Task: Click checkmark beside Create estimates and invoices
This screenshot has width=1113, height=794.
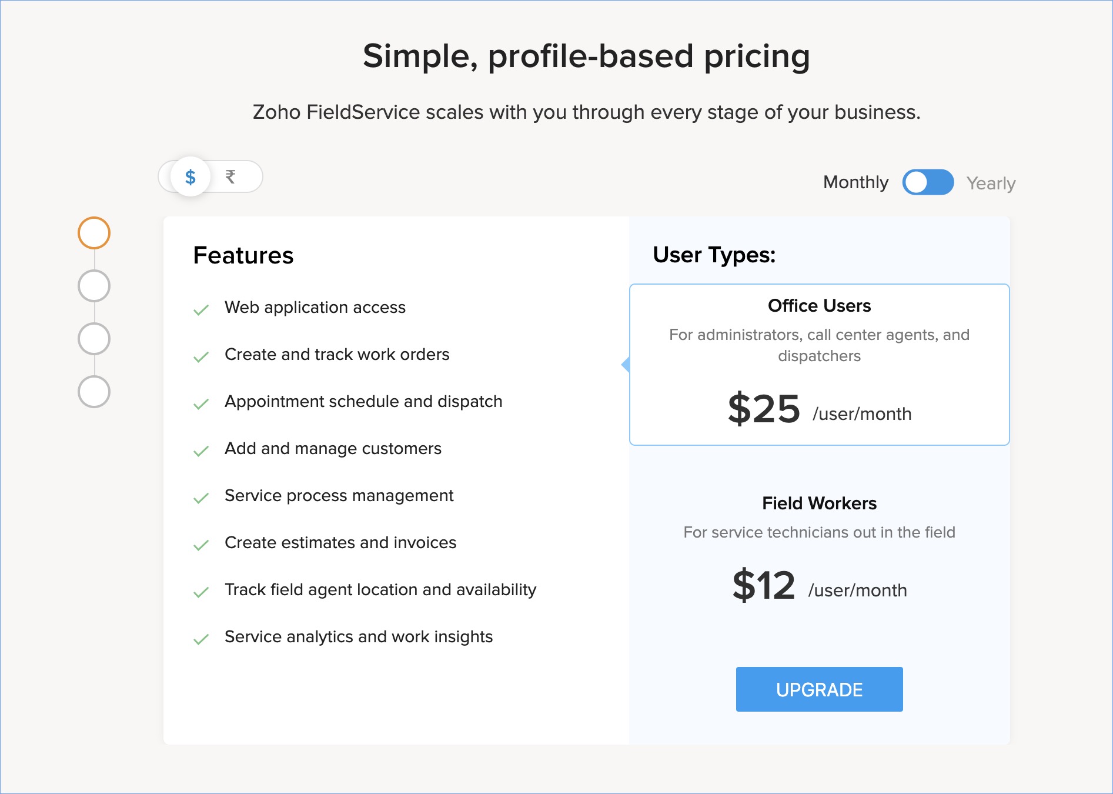Action: pos(201,545)
